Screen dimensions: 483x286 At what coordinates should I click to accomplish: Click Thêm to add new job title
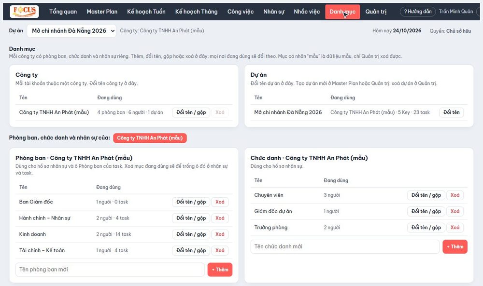click(x=455, y=246)
